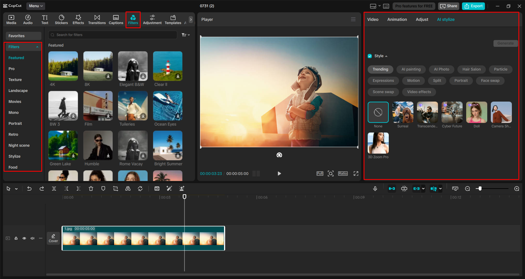Viewport: 525px width, 279px height.
Task: Open the Stickers panel
Action: point(61,20)
